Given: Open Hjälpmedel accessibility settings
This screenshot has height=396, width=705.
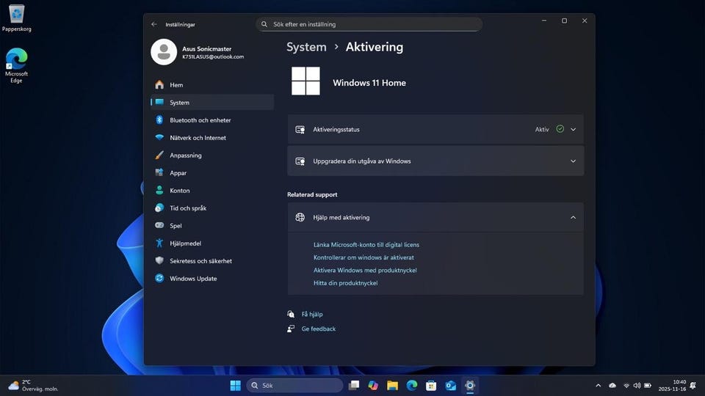Looking at the screenshot, I should (185, 243).
